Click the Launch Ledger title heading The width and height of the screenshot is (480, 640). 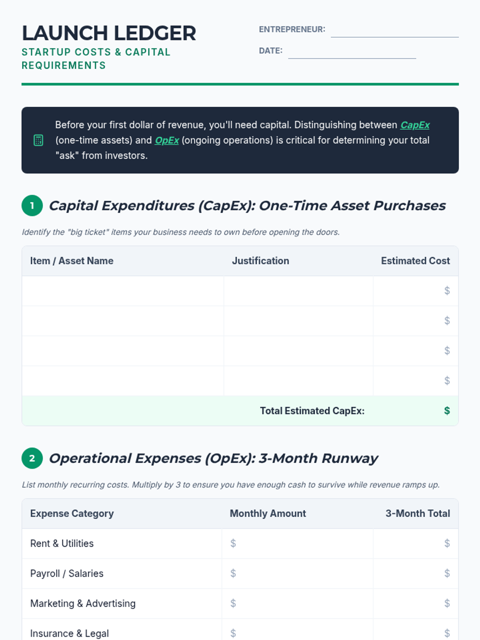(x=109, y=33)
